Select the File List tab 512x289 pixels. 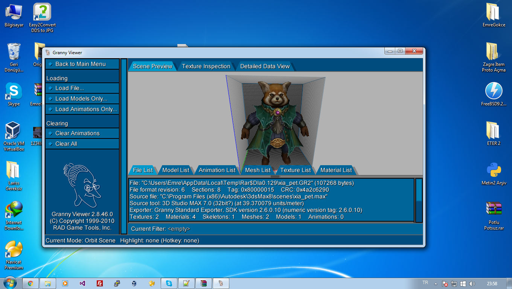143,170
